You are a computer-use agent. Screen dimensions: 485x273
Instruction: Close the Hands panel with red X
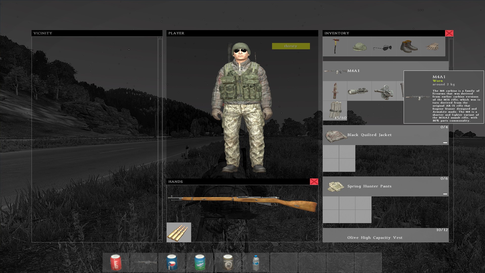point(314,182)
